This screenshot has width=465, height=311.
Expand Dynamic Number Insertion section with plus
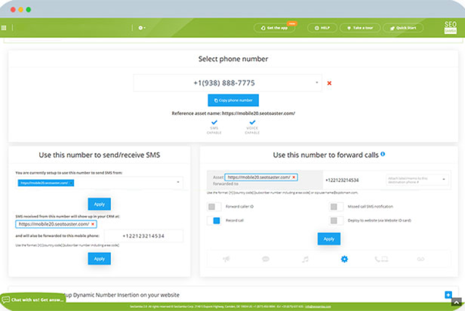coord(448,295)
